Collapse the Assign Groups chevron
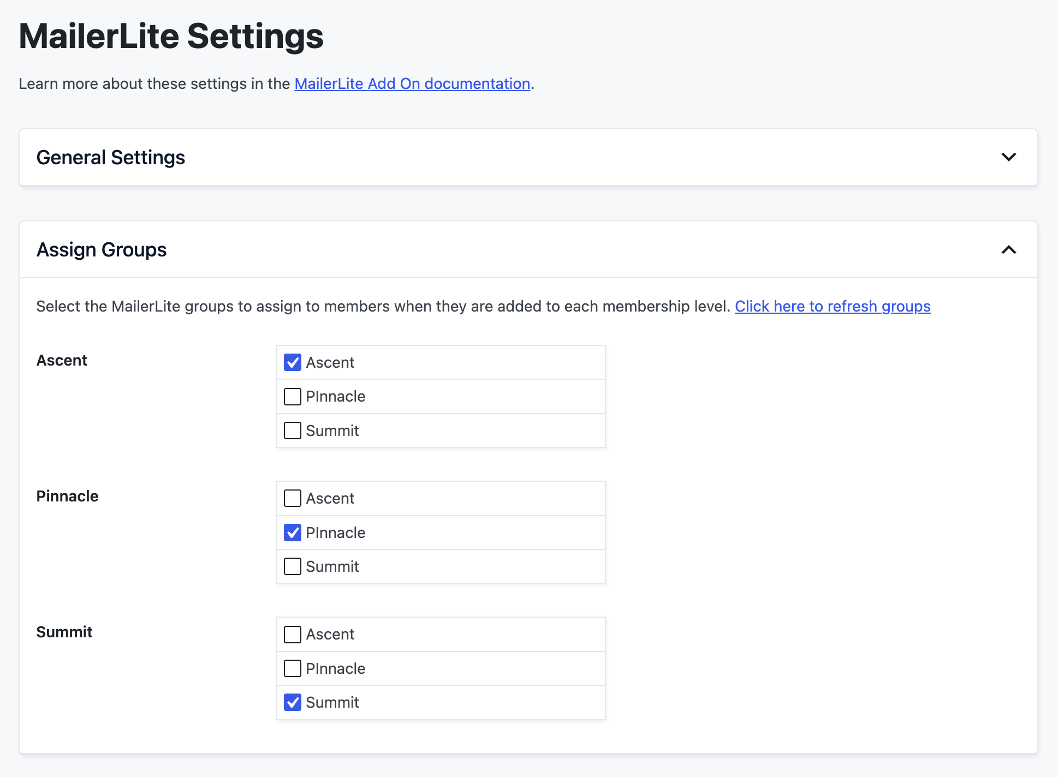Viewport: 1058px width, 777px height. pos(1008,249)
